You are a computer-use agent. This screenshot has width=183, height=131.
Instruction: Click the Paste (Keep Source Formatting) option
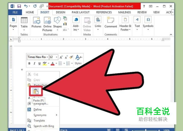36,91
